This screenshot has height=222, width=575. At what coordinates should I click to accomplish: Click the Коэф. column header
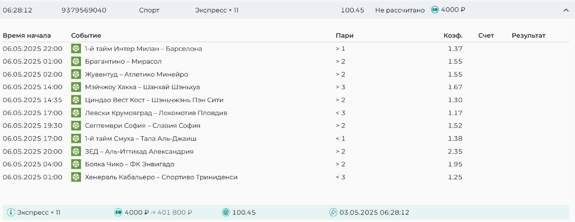pyautogui.click(x=453, y=35)
